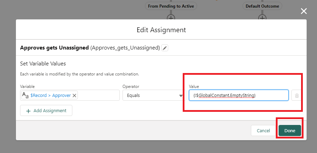
Task: Select the Default Outcome path label
Action: [262, 6]
